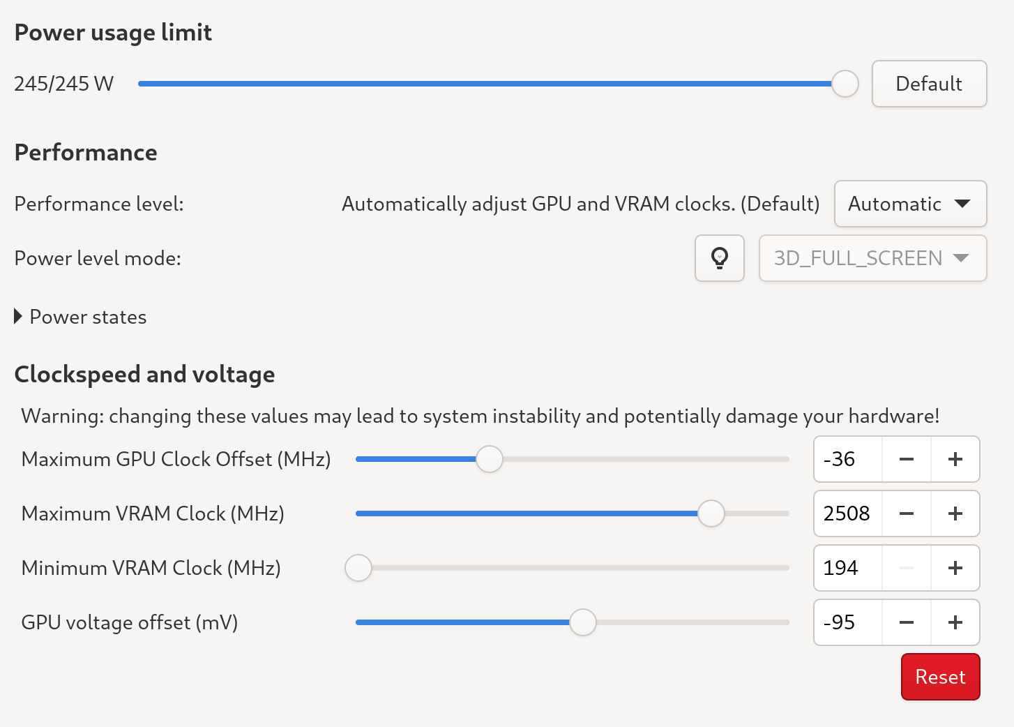This screenshot has width=1014, height=727.
Task: Click the Maximum GPU Clock Offset slider
Action: pos(572,459)
